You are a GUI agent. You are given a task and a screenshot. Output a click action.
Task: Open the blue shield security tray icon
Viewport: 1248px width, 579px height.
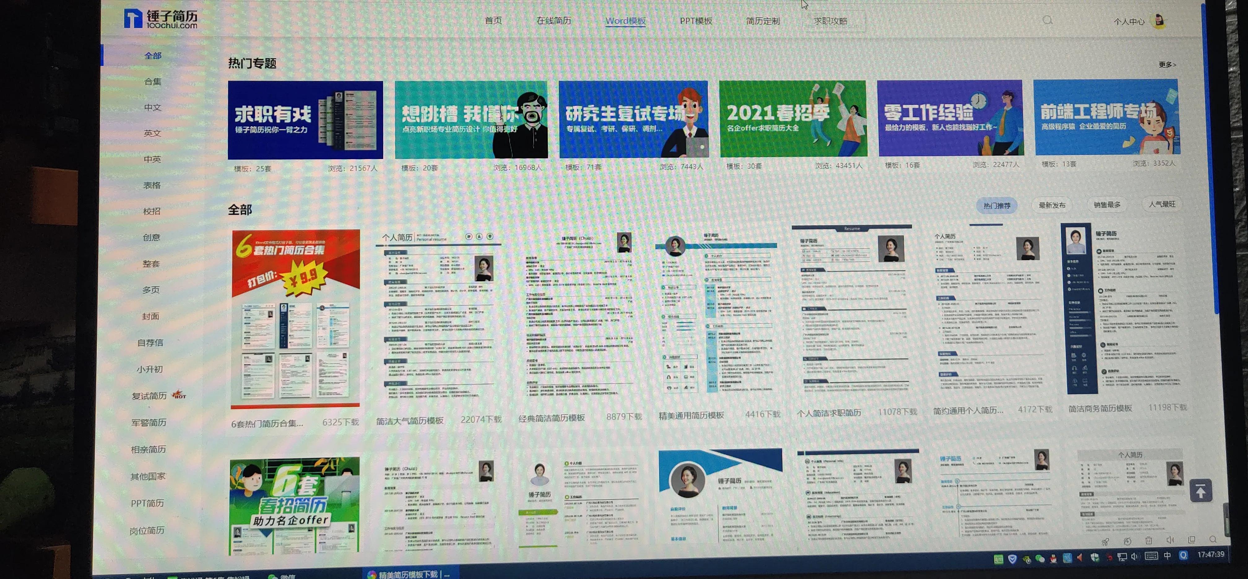1012,559
